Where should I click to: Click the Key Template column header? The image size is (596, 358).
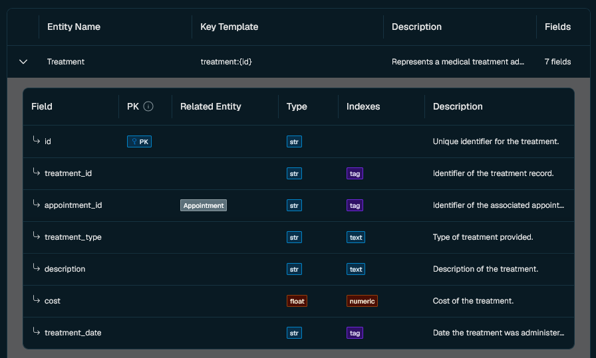229,27
